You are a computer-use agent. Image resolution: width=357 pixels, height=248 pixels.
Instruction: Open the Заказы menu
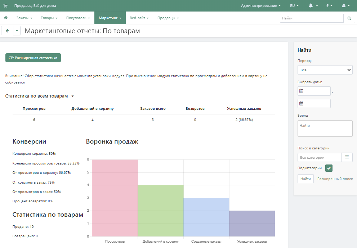(24, 18)
